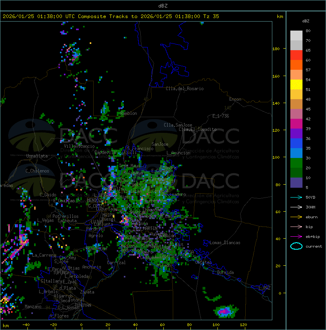Click the 'S_Francisco' map label
This screenshot has height=330, width=326.
140,149
